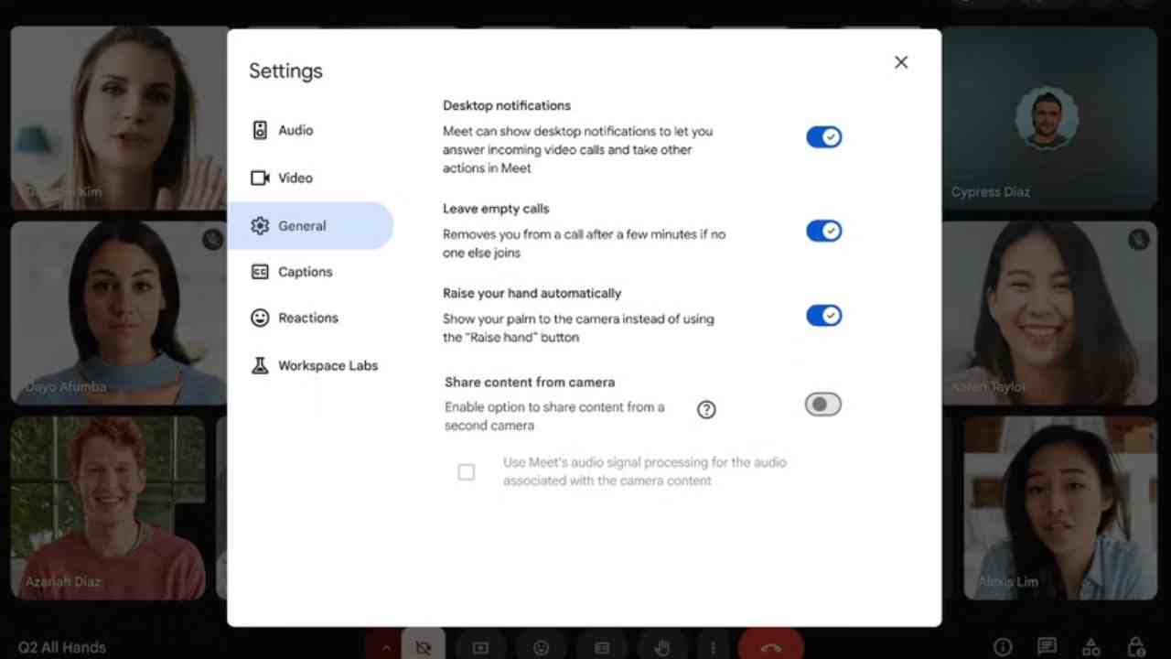Screen dimensions: 1171x659
Task: Select the Video settings section
Action: coord(295,178)
